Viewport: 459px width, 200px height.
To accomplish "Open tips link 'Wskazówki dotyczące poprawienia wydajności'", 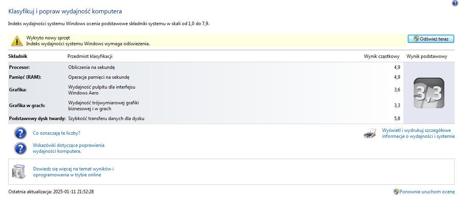I will [x=69, y=148].
